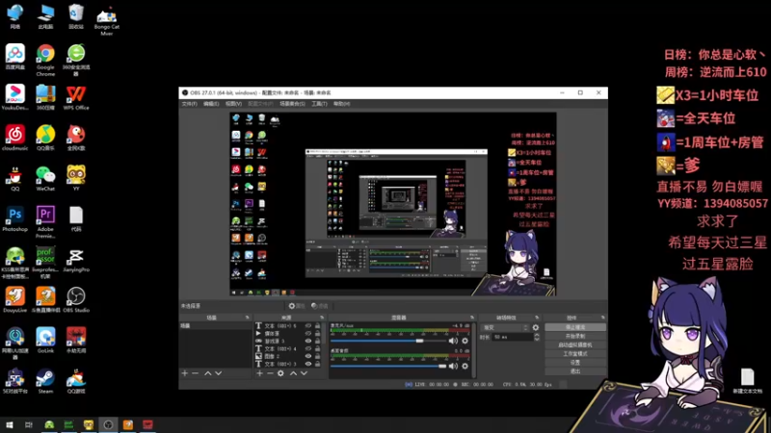This screenshot has height=433, width=771.
Task: Move the scene down in the list
Action: coord(219,373)
